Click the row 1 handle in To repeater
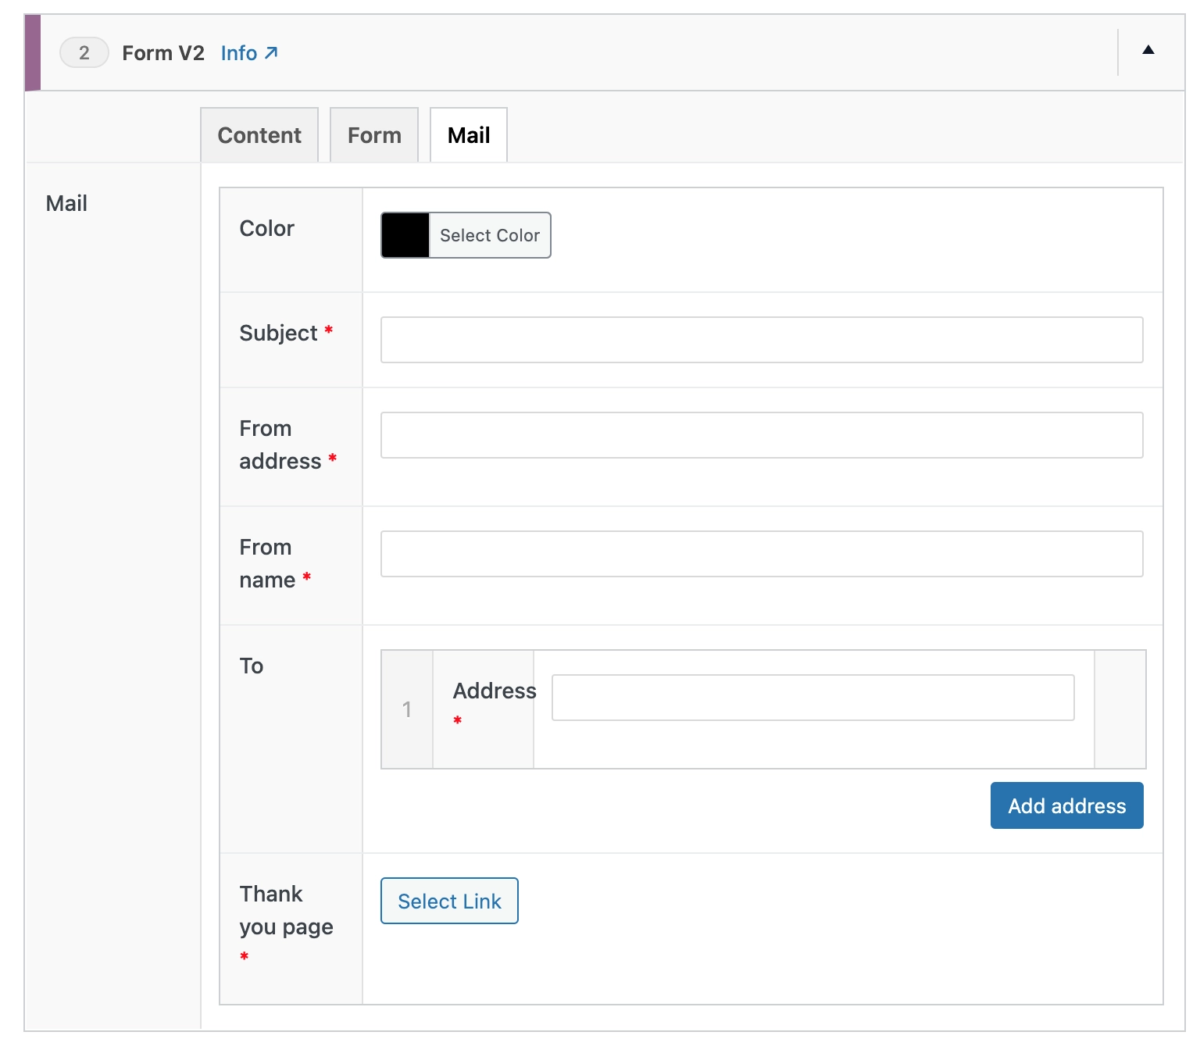Viewport: 1200px width, 1039px height. [407, 709]
